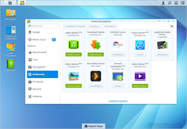Expand the user account menu in taskbar
Screen dimensions: 187x129
click(x=163, y=3)
